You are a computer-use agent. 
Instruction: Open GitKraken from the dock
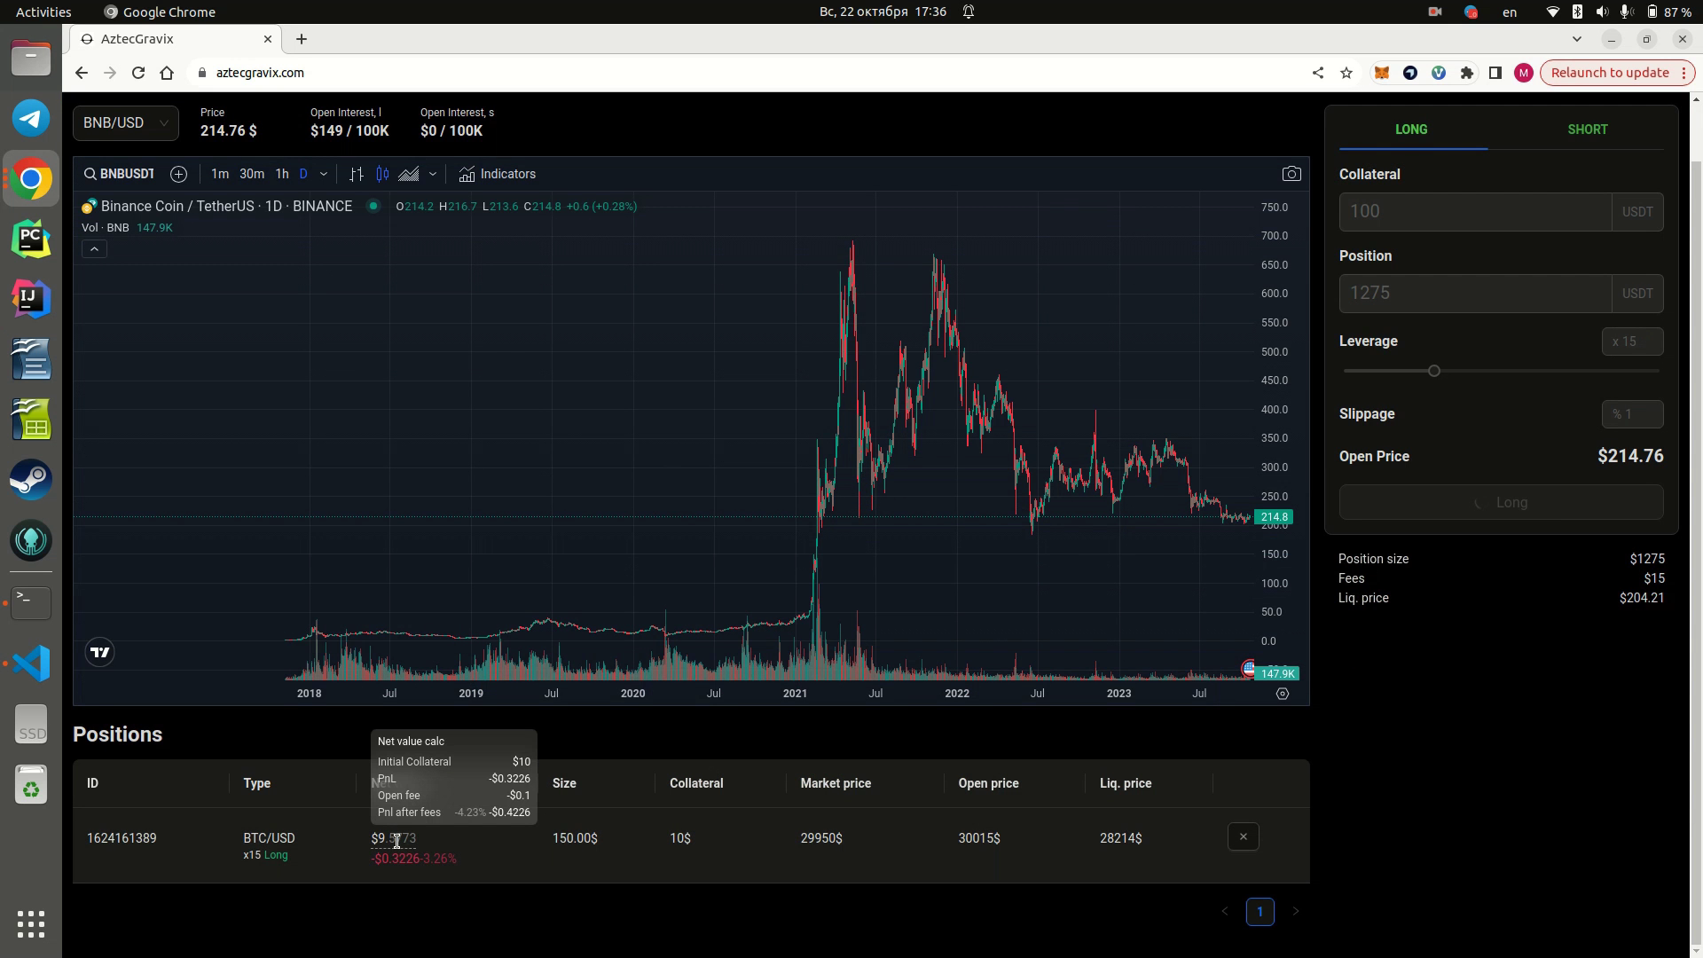click(x=31, y=540)
